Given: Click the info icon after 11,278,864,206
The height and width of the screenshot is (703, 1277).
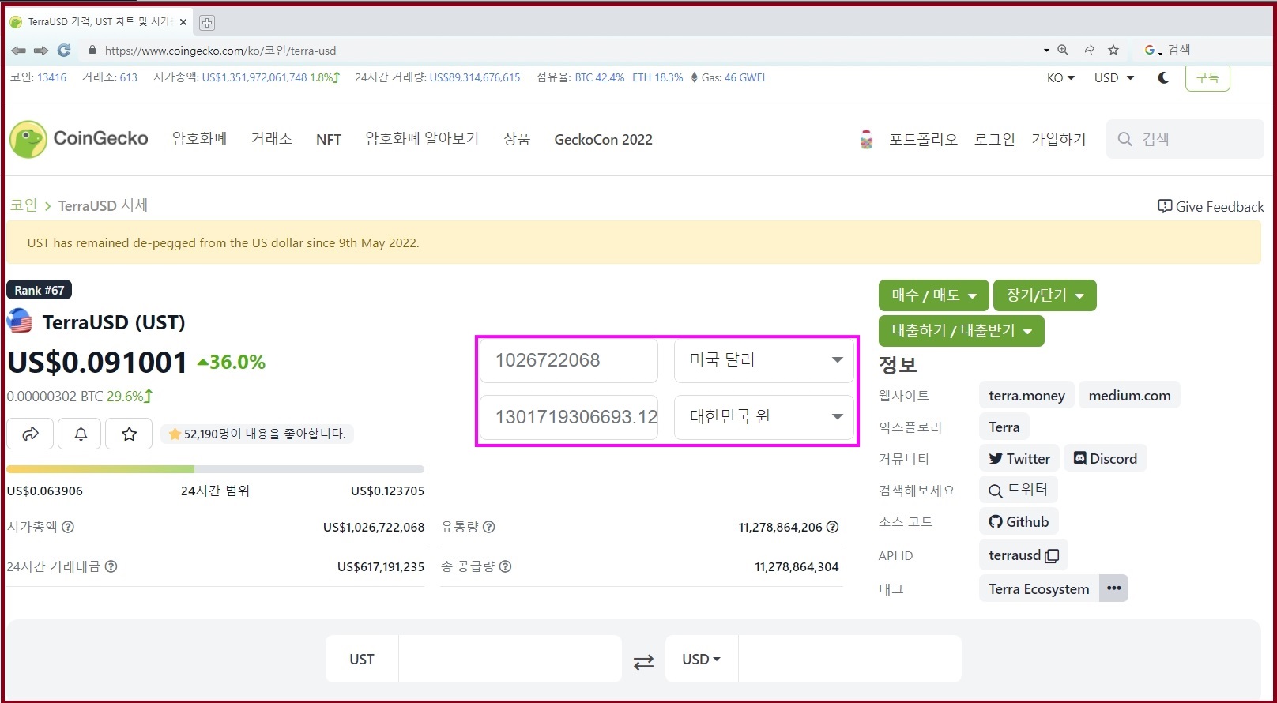Looking at the screenshot, I should tap(832, 527).
